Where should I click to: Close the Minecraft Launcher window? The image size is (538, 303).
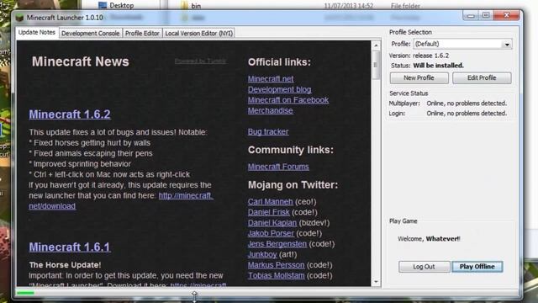click(x=506, y=15)
